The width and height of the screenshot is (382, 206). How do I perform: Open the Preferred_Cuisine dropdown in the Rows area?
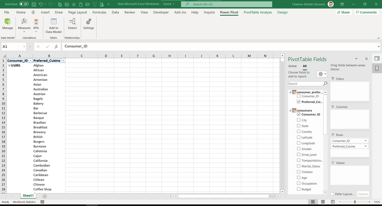click(x=366, y=146)
